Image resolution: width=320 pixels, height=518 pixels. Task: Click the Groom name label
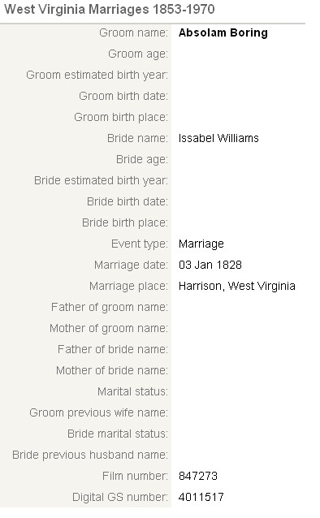[133, 32]
